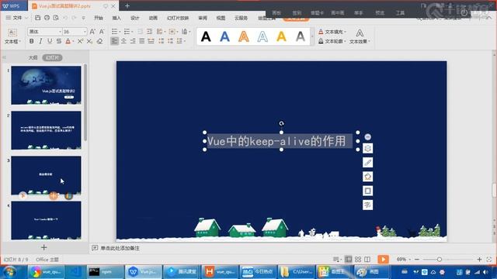Increase font size with the larger A icon
This screenshot has height=279, width=497.
[x=92, y=31]
